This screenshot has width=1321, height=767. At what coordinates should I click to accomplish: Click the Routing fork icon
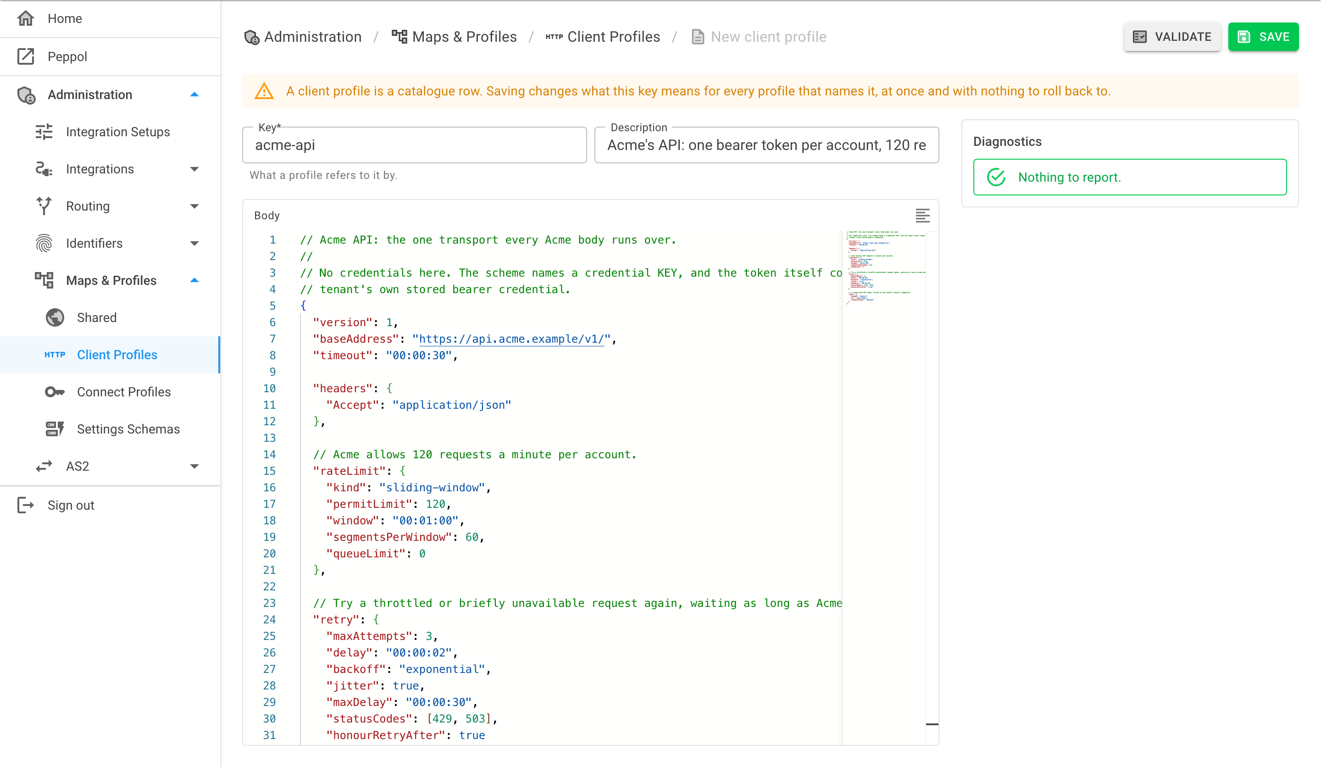(x=44, y=206)
